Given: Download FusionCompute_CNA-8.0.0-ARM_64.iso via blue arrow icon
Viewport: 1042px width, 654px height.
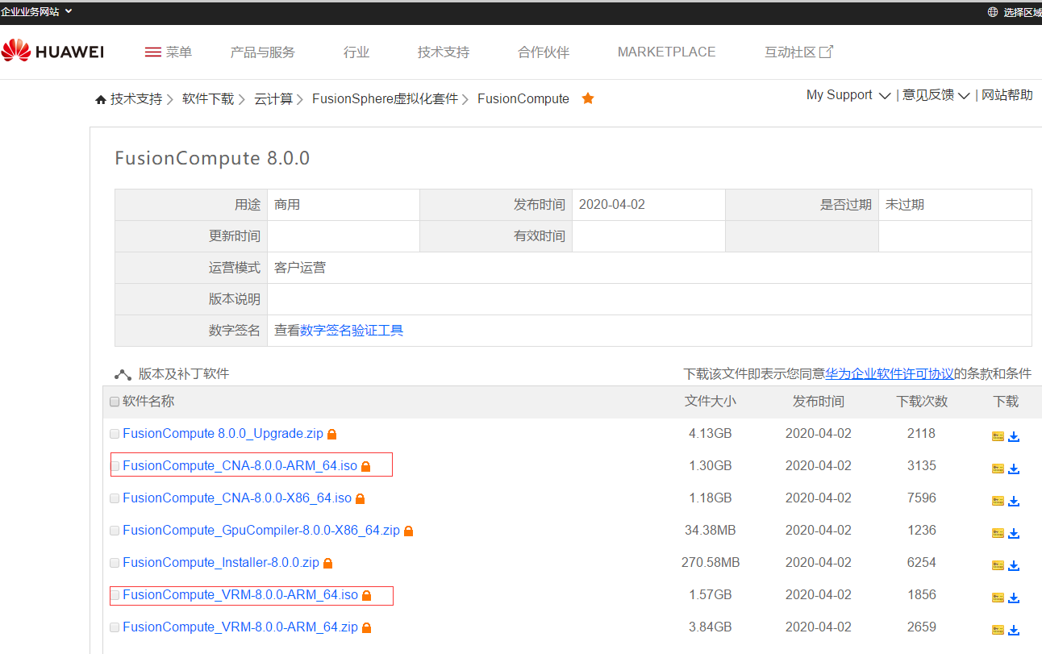Looking at the screenshot, I should (x=1014, y=469).
